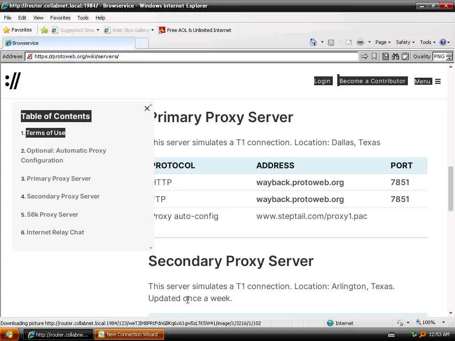455x341 pixels.
Task: Click the protected mode icon in status bar
Action: pyautogui.click(x=400, y=323)
